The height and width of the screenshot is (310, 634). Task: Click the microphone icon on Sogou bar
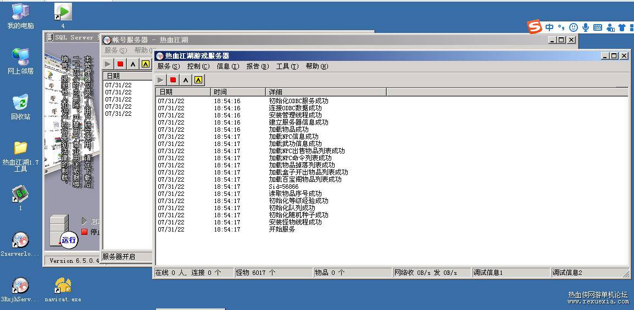point(586,27)
